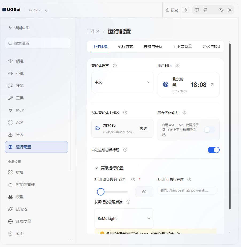
Task: Show help for 默认智能体工作区
Action: (125, 113)
